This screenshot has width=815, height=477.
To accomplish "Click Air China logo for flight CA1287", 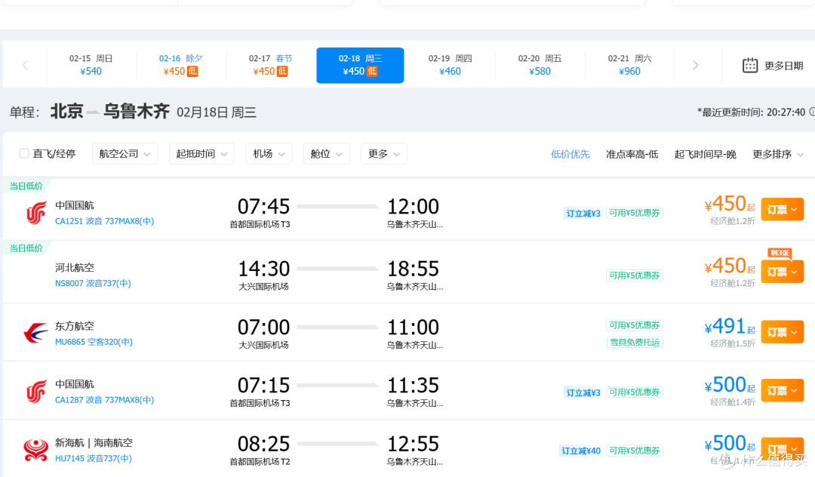I will click(36, 392).
